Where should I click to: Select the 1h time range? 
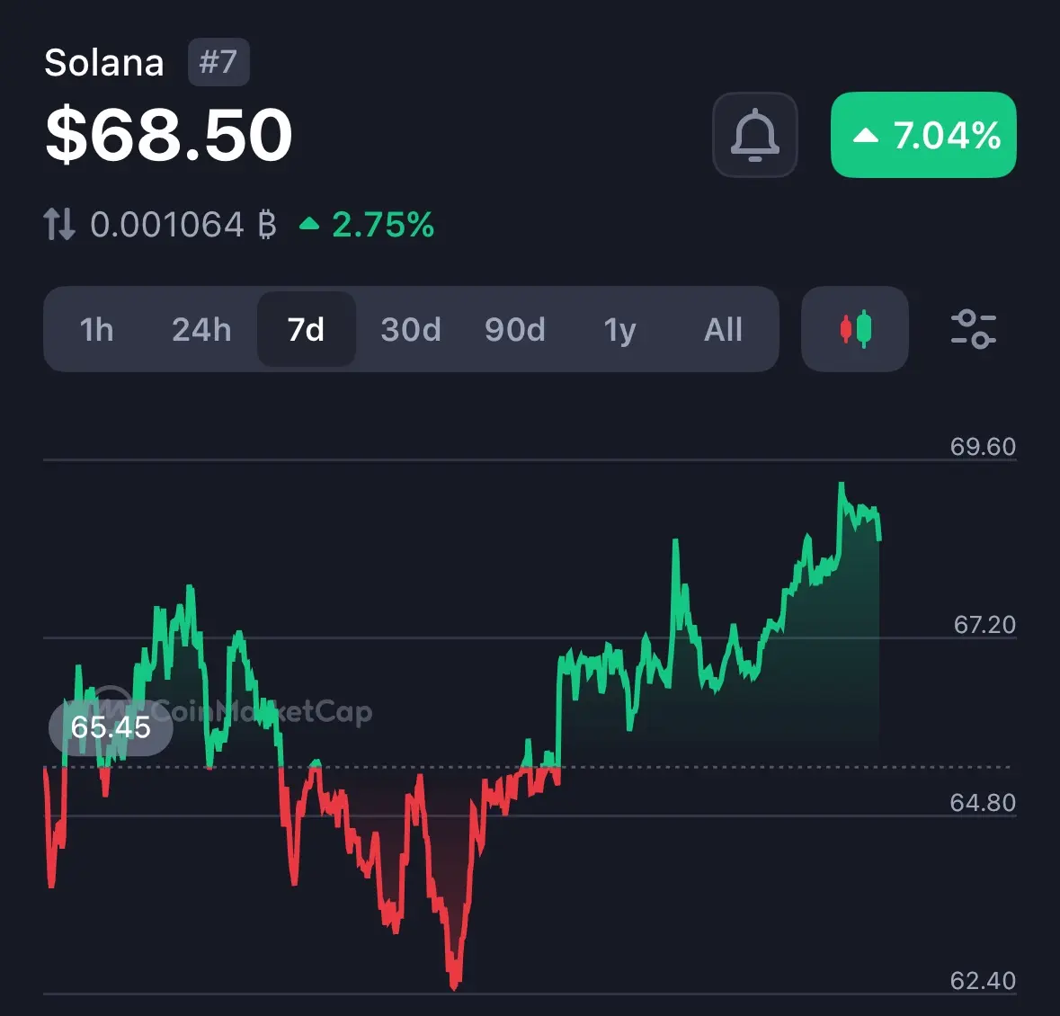pos(97,330)
